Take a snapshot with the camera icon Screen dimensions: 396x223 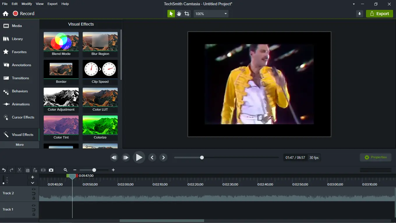(51, 170)
